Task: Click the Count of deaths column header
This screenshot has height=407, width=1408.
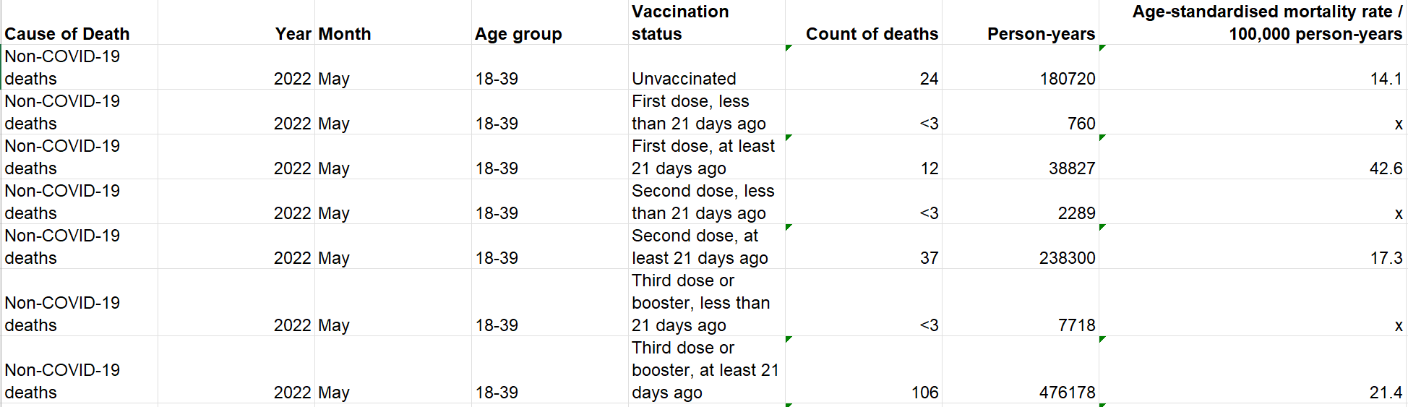Action: [864, 22]
